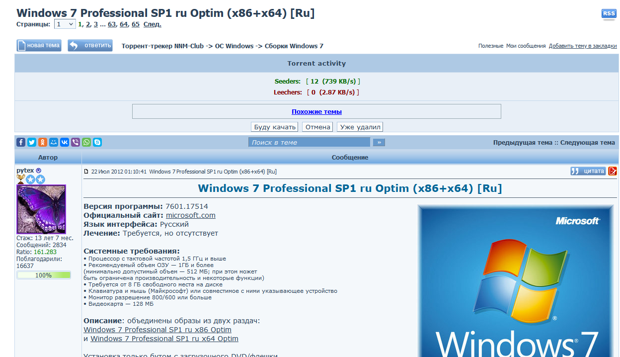Open Windows 7 Professional SP1 ru x86 Optim link
The image size is (620, 357).
[157, 330]
